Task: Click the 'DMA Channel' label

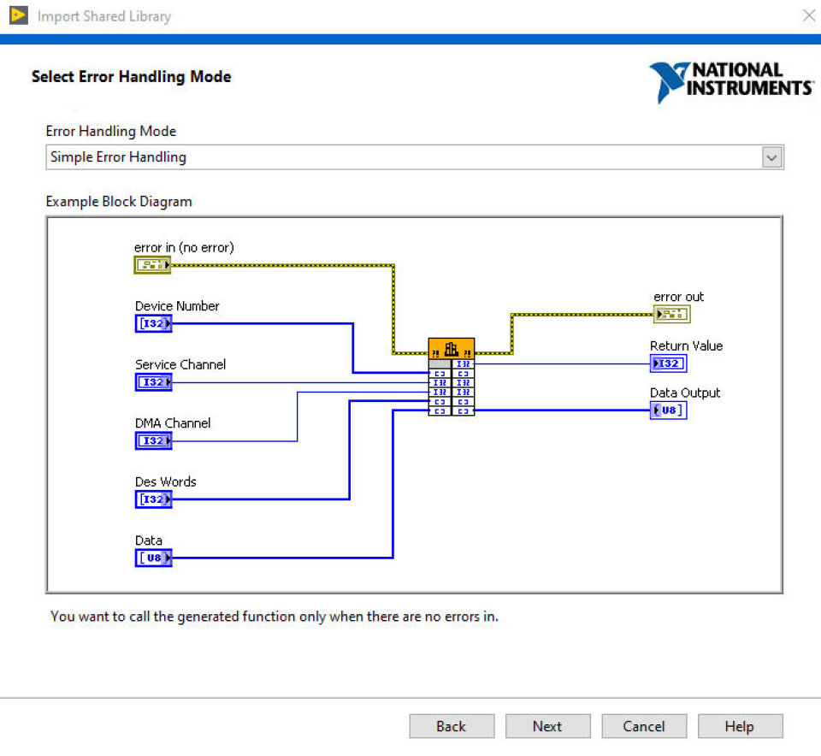Action: point(173,423)
